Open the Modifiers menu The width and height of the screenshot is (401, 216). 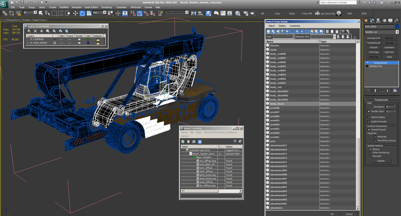click(x=64, y=7)
